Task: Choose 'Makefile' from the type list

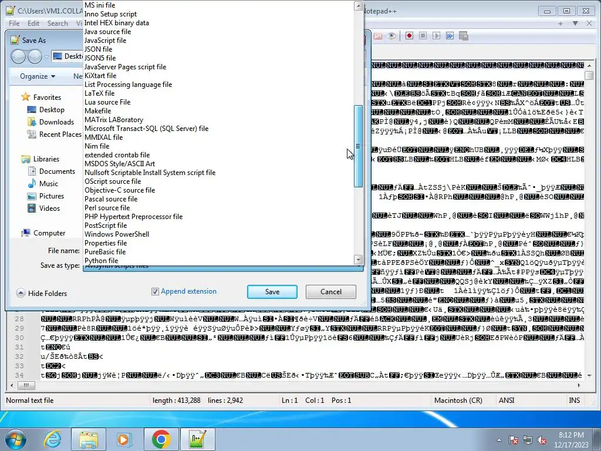Action: pos(98,111)
